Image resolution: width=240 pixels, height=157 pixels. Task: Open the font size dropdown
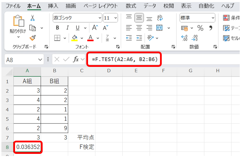coord(116,18)
